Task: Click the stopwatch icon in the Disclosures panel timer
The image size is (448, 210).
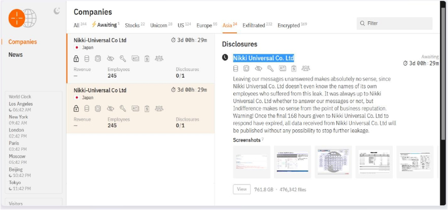Action: (x=405, y=63)
